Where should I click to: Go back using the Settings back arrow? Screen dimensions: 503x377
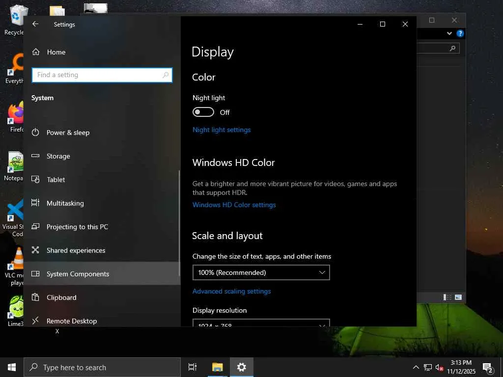pyautogui.click(x=35, y=24)
